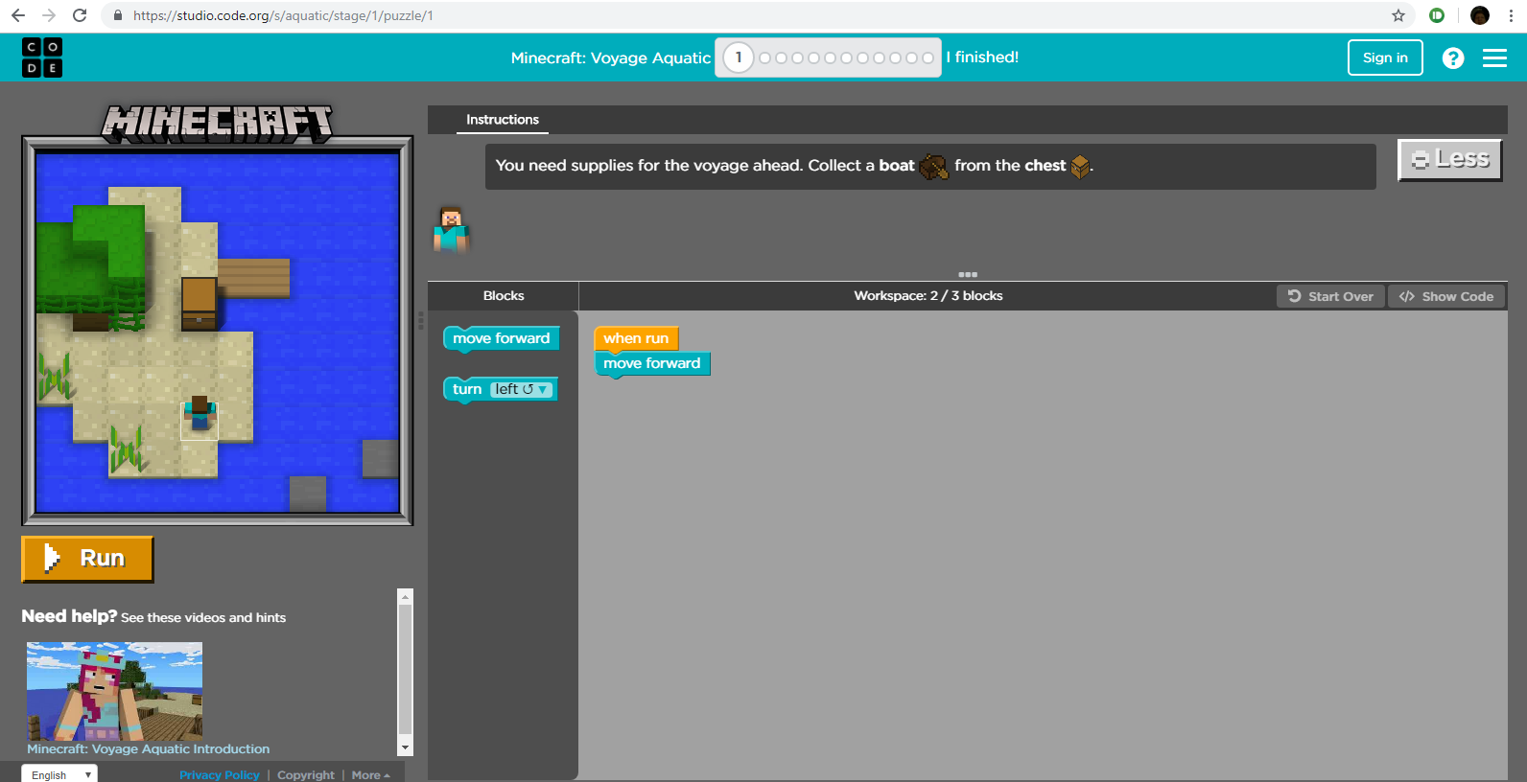Open Minecraft: Voyage Aquatic Introduction video link
The image size is (1527, 782).
pos(149,749)
